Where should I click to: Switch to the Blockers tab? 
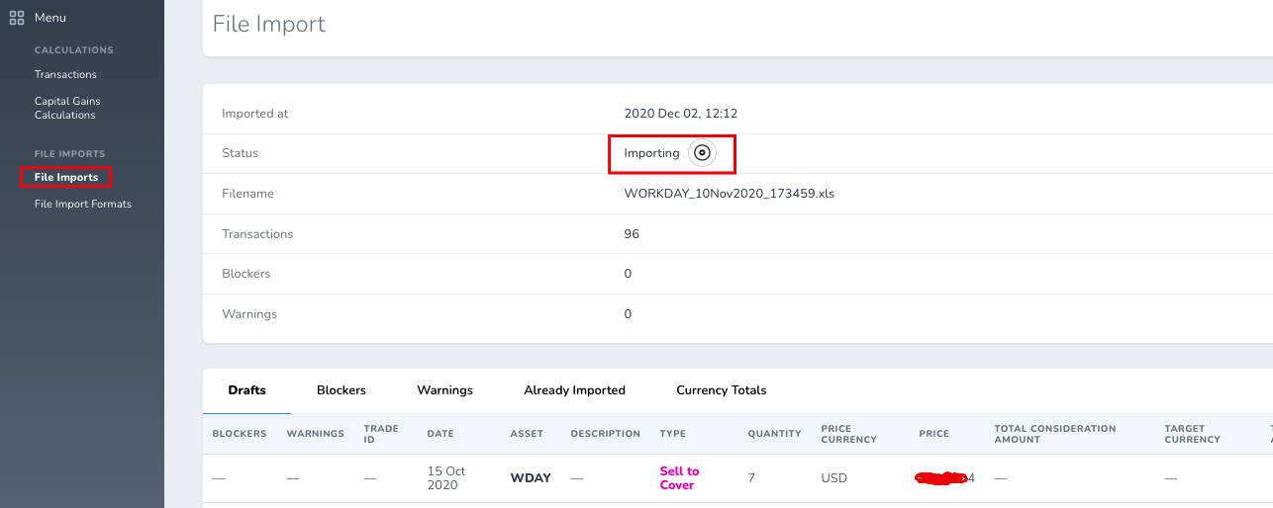tap(342, 390)
